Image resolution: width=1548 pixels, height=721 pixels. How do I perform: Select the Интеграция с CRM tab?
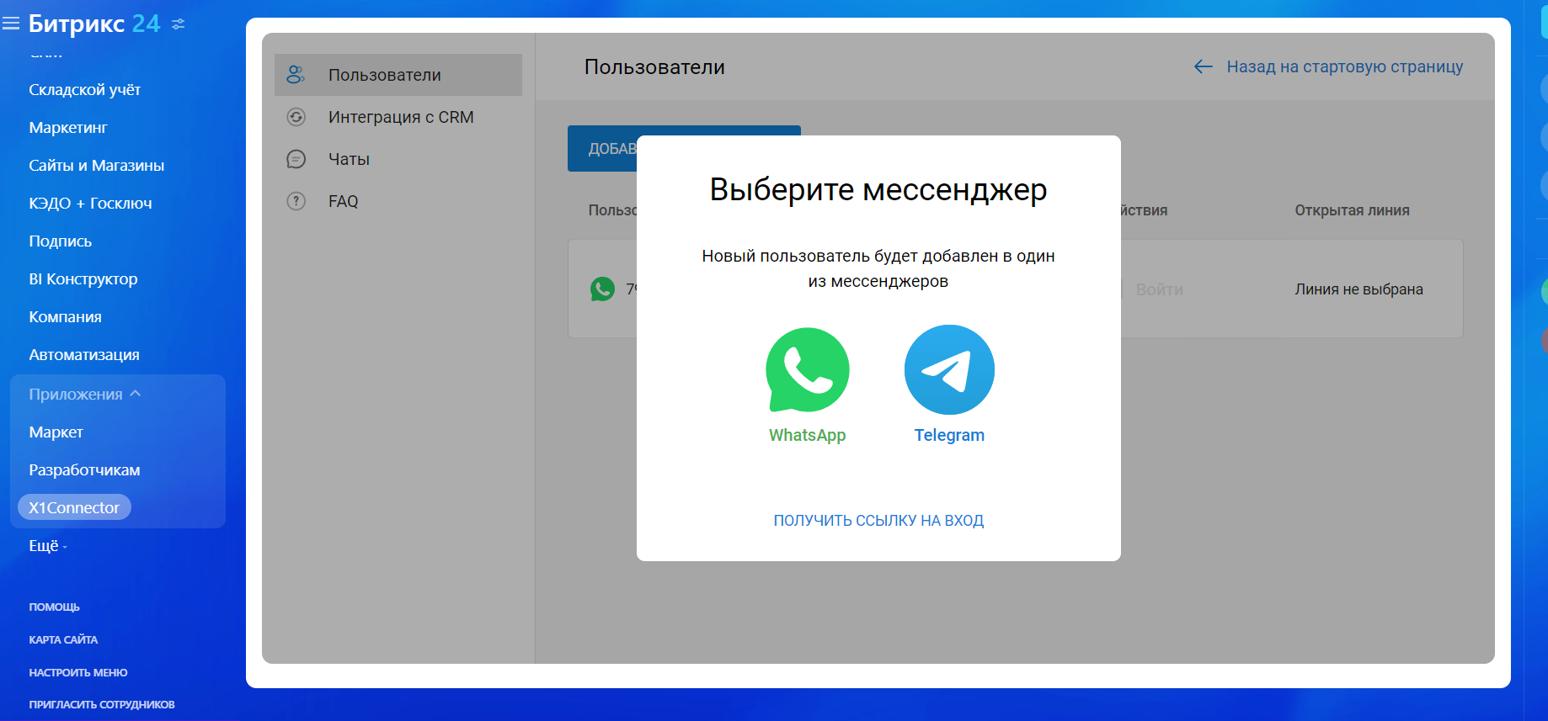(401, 117)
